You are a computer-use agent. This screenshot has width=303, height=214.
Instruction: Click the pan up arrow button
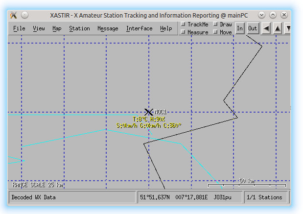pyautogui.click(x=278, y=28)
